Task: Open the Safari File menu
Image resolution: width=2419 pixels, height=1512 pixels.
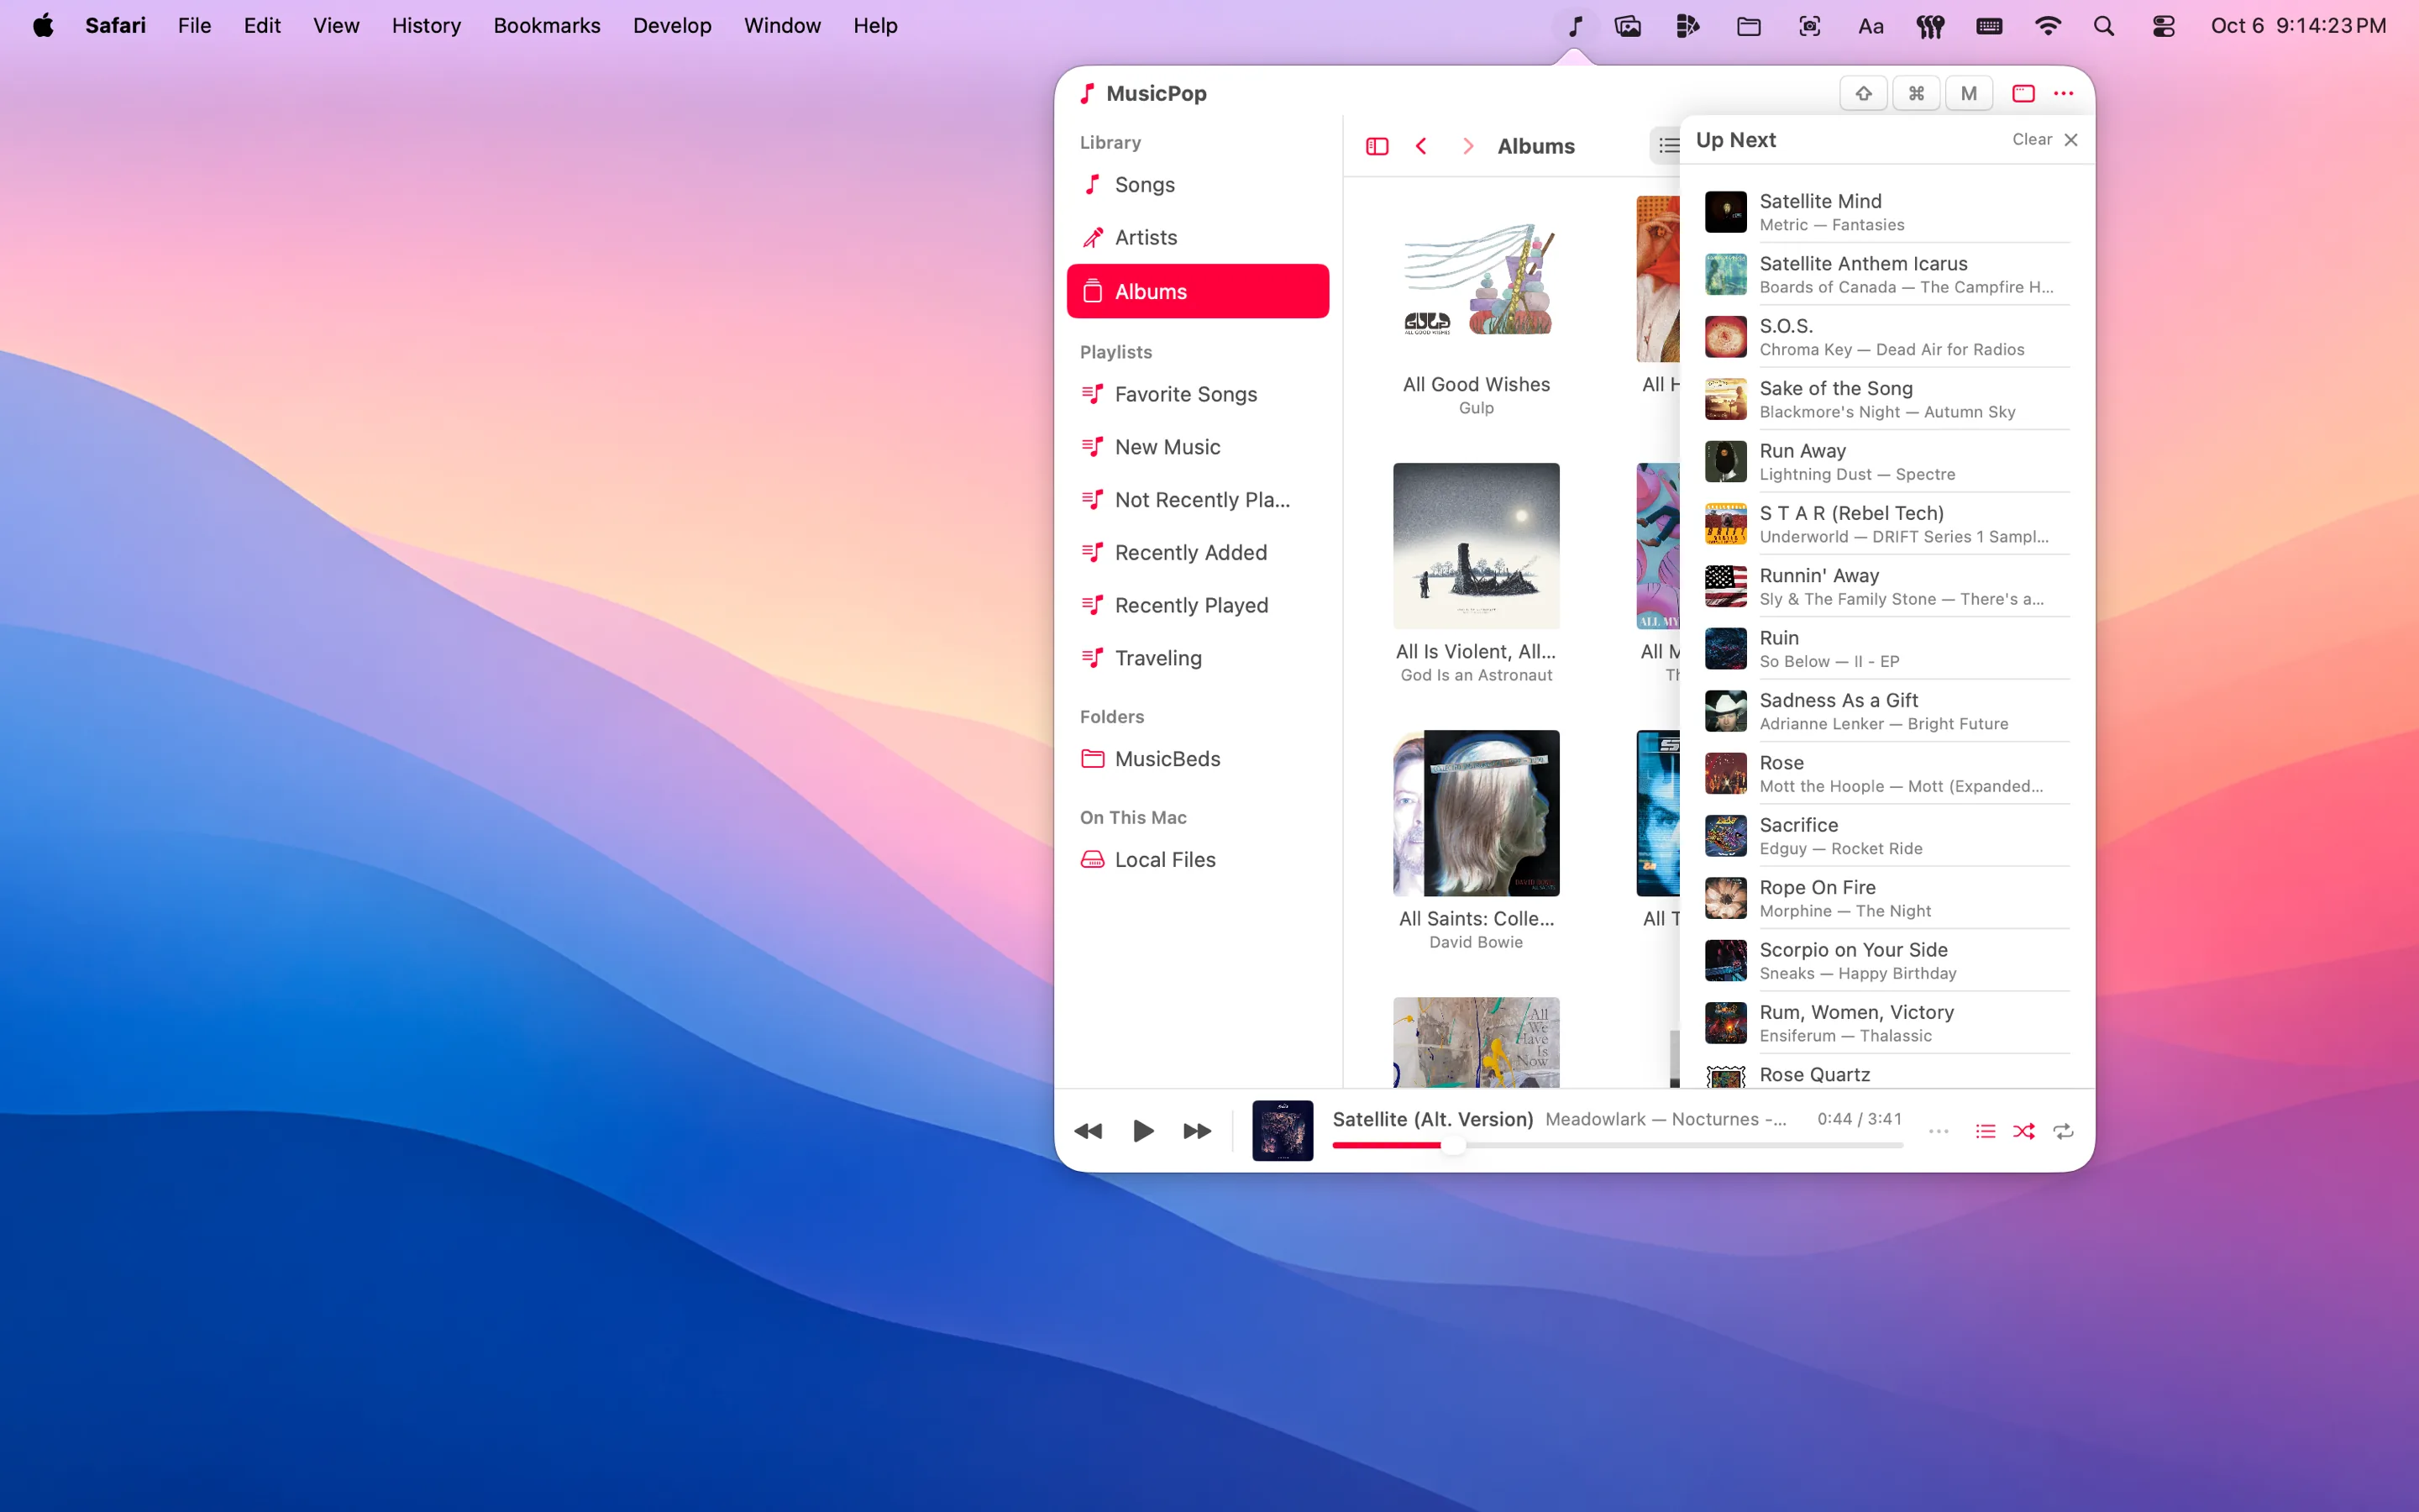Action: pyautogui.click(x=194, y=25)
